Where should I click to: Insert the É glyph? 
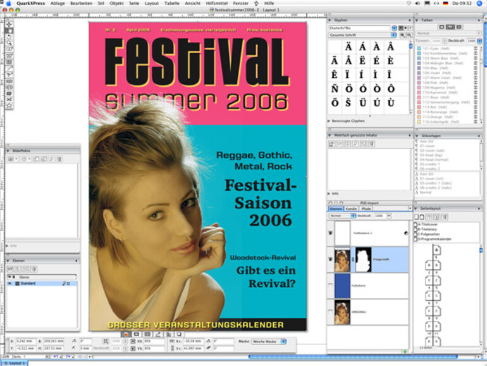point(376,61)
